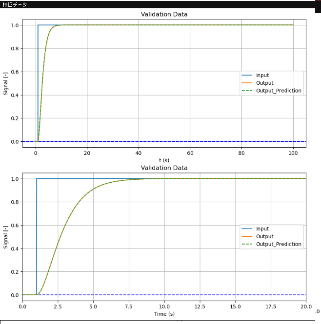Screen dimensions: 321x324
Task: Select "Input" legend entry in bottom plot
Action: 262,229
